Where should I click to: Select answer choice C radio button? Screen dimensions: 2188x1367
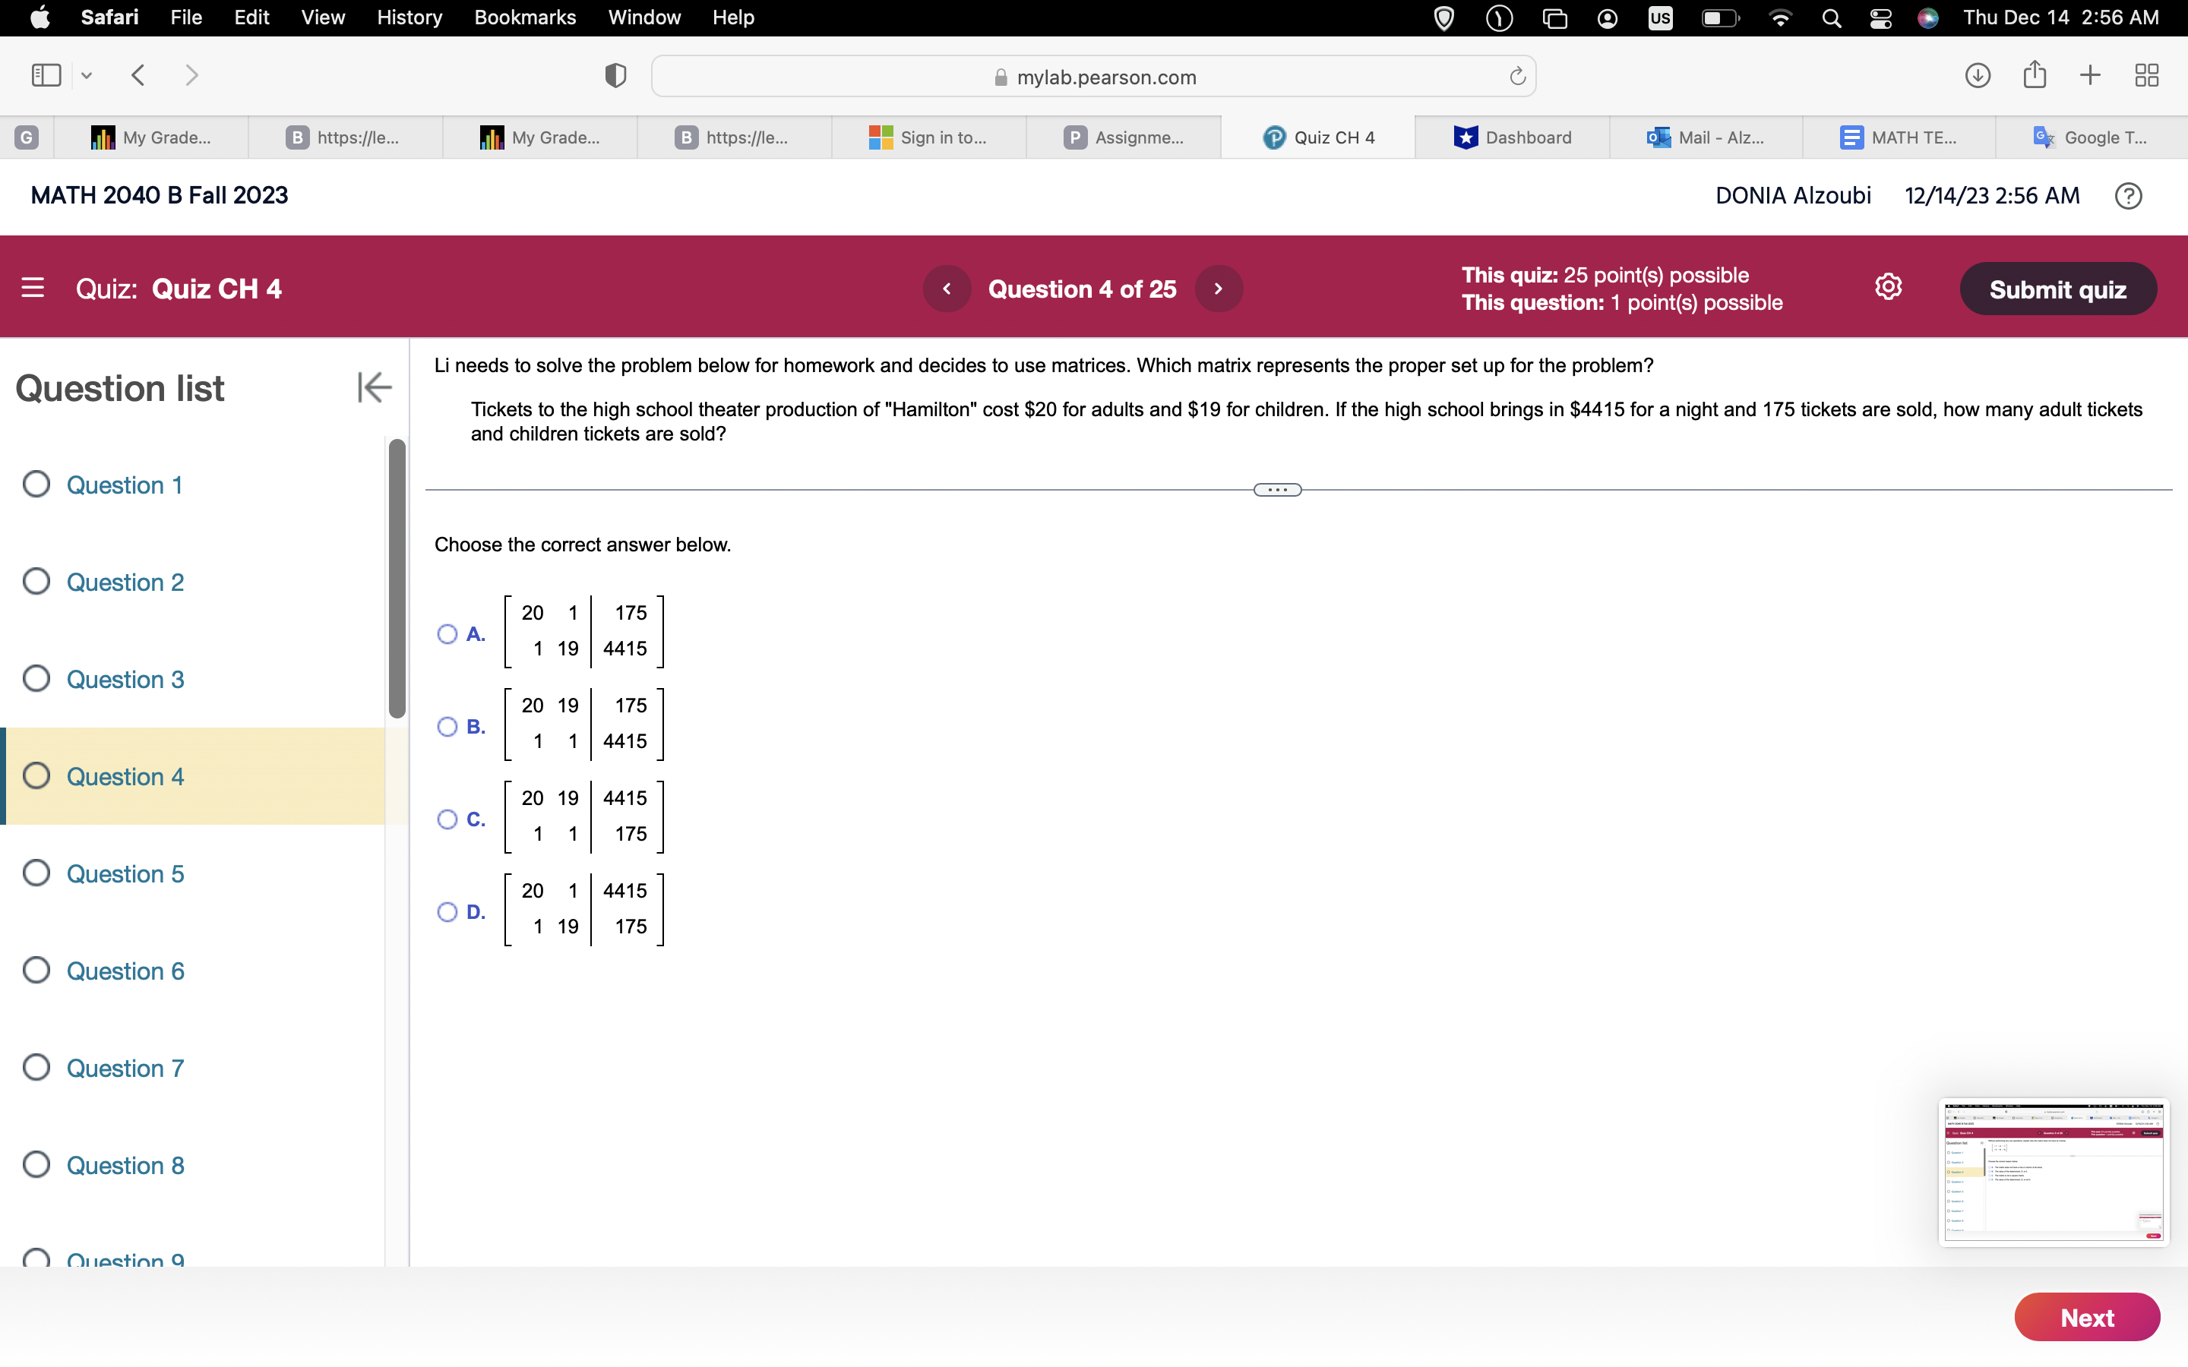(x=447, y=819)
